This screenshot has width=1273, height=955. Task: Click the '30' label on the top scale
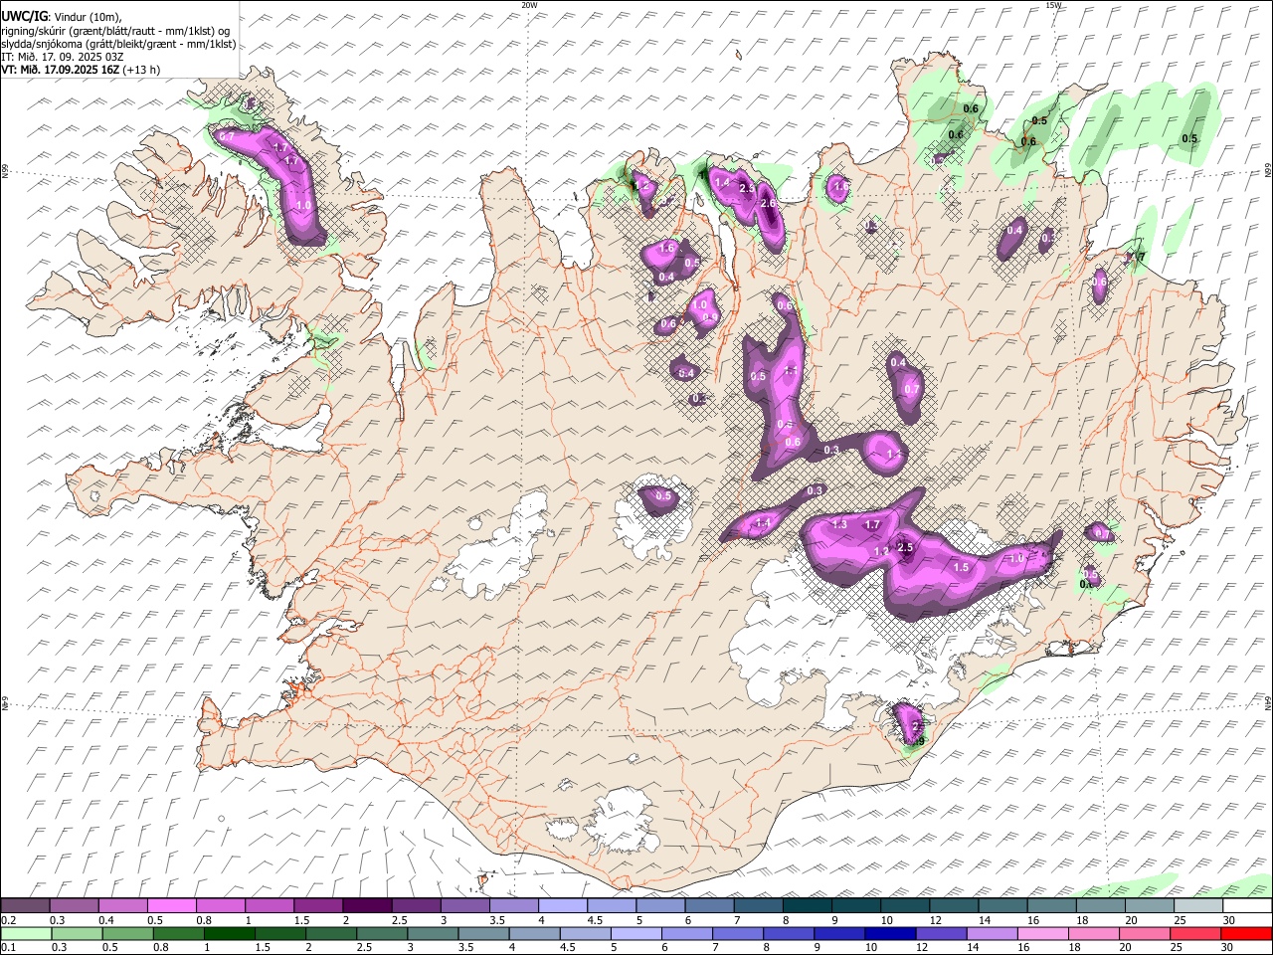[1229, 919]
